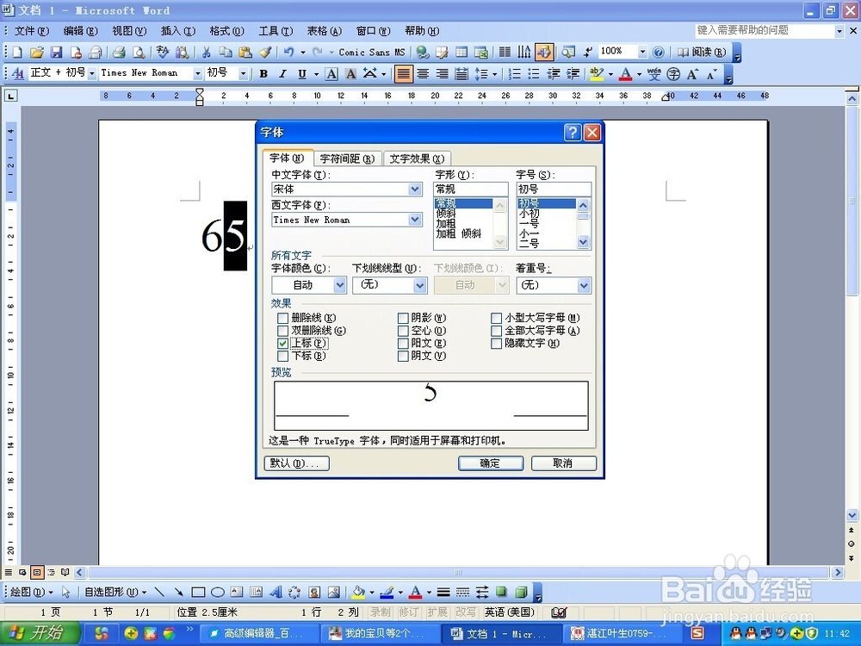Select the oval shape tool in drawing toolbar
The height and width of the screenshot is (646, 861).
pyautogui.click(x=215, y=593)
